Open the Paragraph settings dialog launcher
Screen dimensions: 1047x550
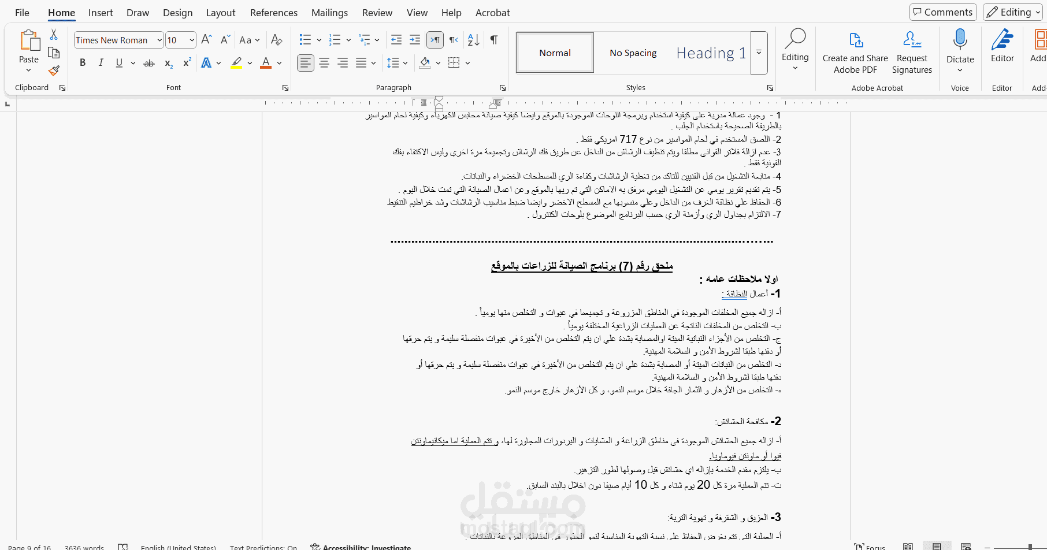coord(503,88)
